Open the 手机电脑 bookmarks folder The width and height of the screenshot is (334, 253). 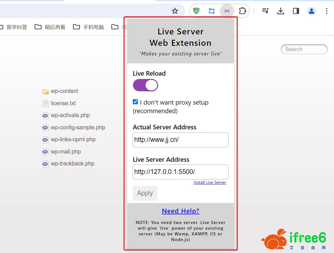point(88,27)
